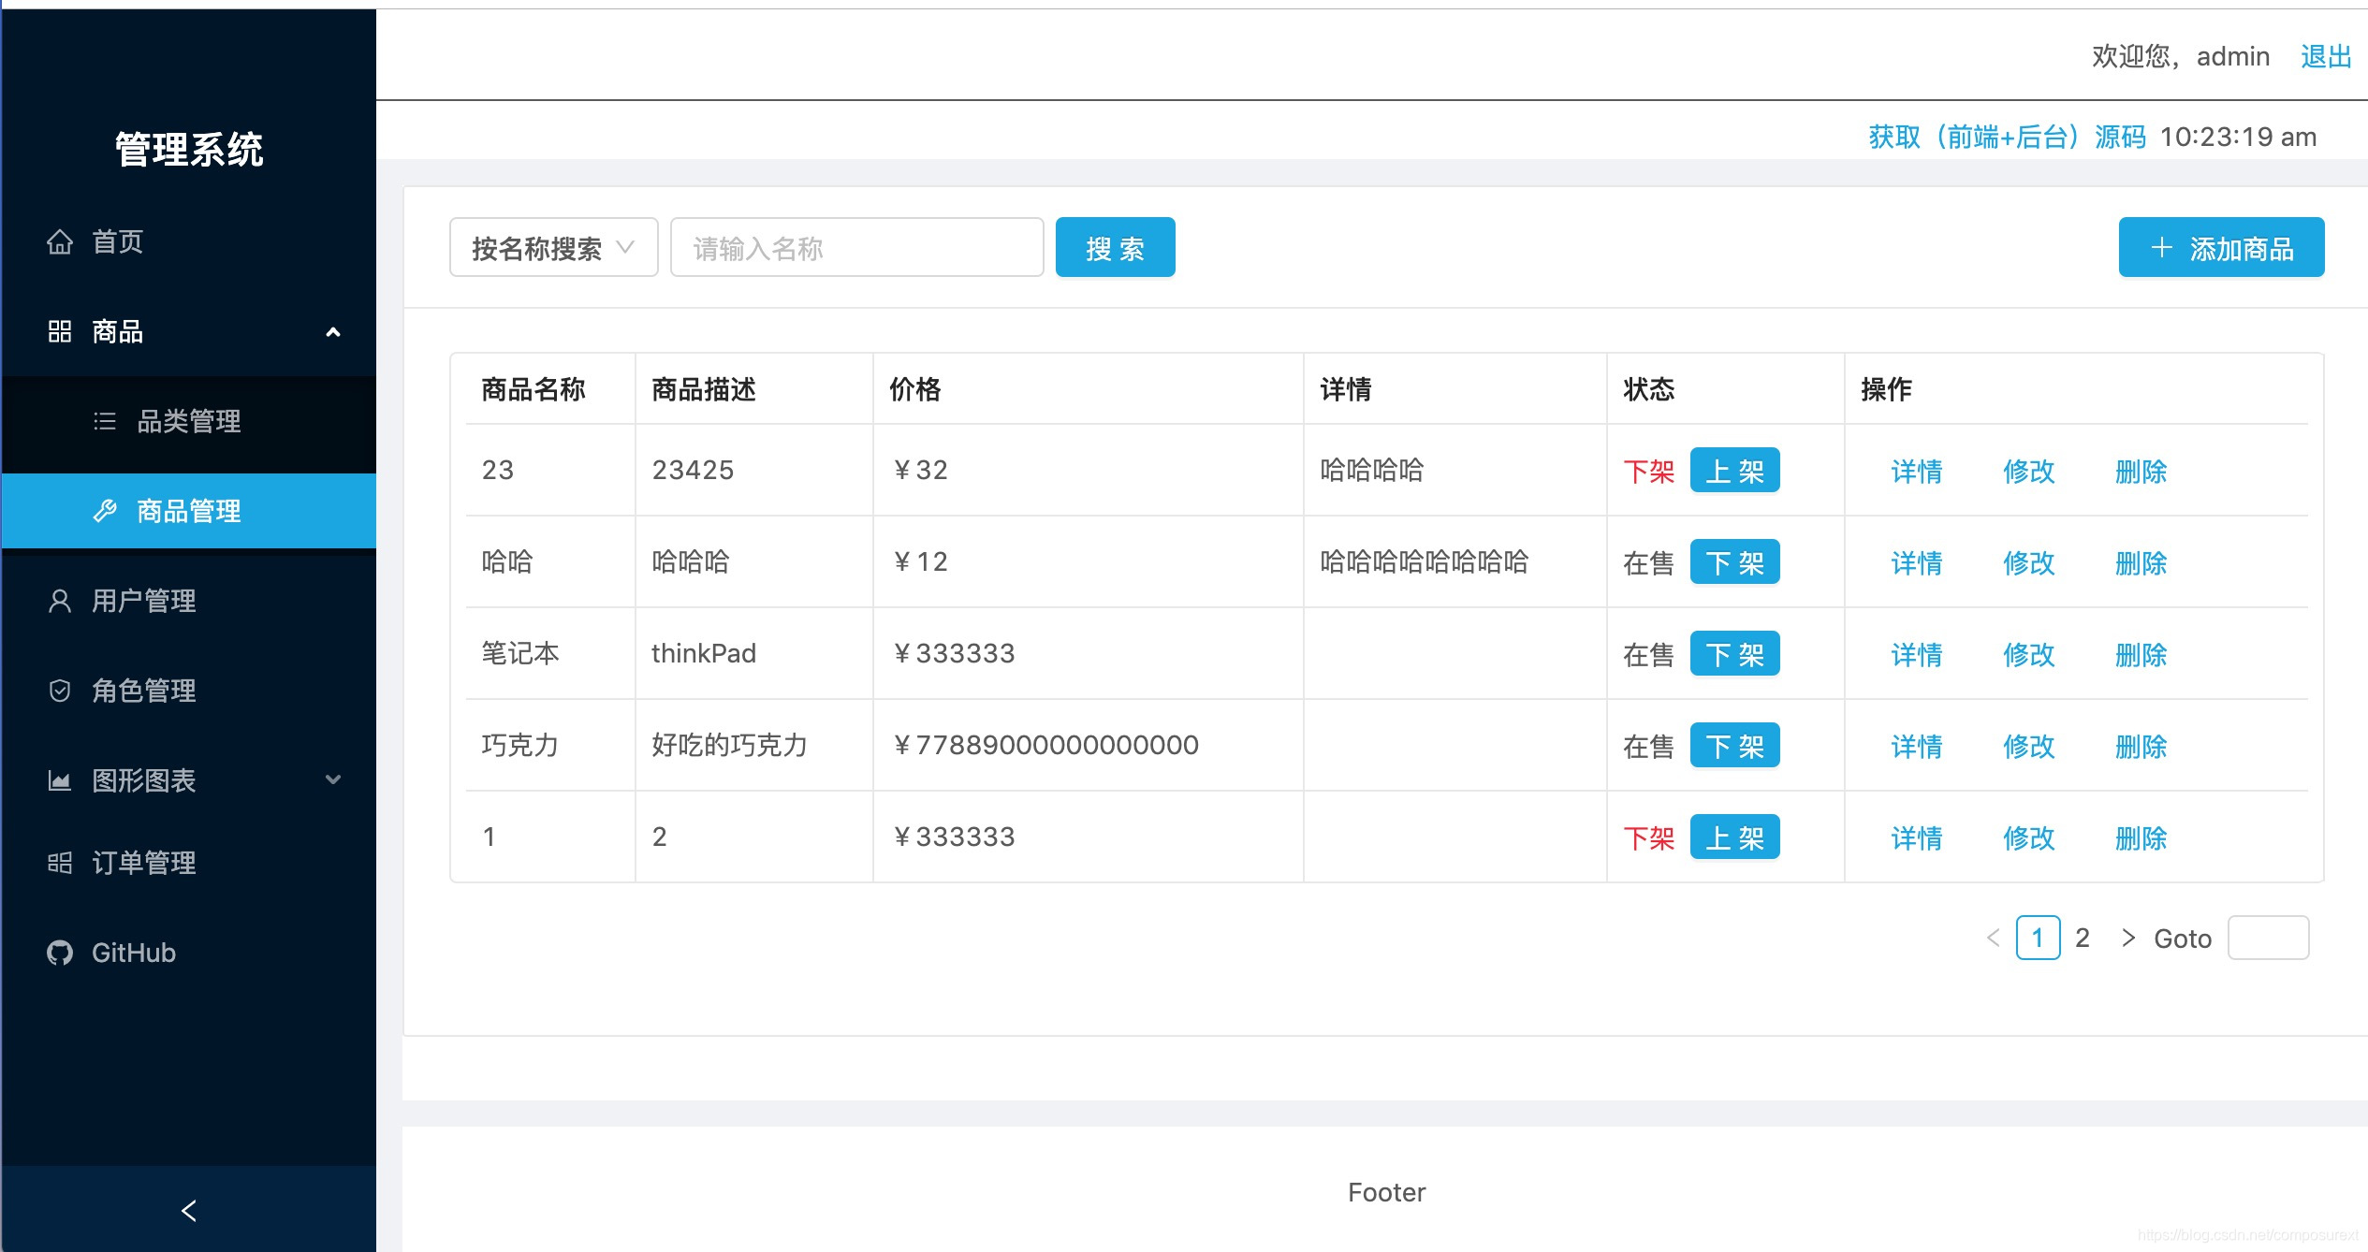
Task: Toggle 哈哈 product to 下架
Action: point(1734,562)
